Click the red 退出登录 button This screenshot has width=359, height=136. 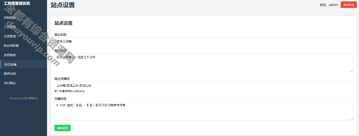[348, 5]
